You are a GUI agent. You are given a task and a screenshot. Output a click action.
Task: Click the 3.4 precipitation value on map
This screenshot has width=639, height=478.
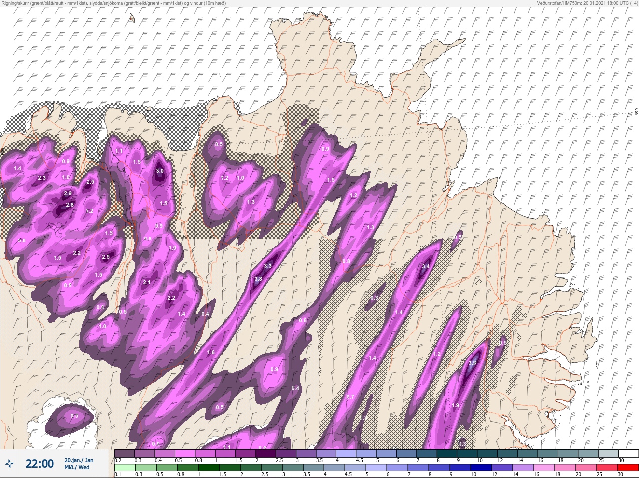click(426, 267)
